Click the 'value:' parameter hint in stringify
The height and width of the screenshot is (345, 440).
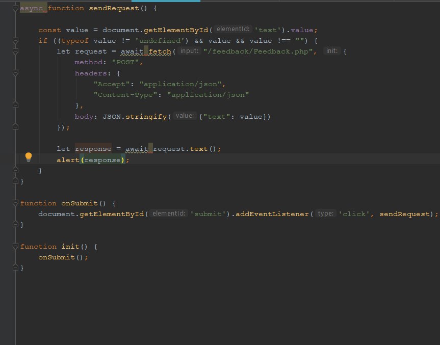[185, 116]
